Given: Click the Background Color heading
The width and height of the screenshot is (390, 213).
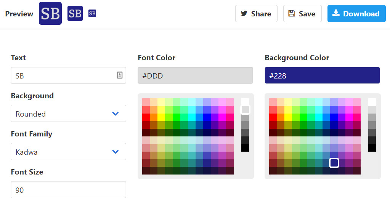Looking at the screenshot, I should click(297, 58).
